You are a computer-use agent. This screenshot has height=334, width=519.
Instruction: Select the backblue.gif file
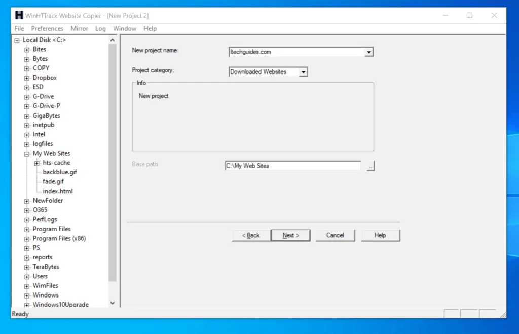(x=60, y=172)
